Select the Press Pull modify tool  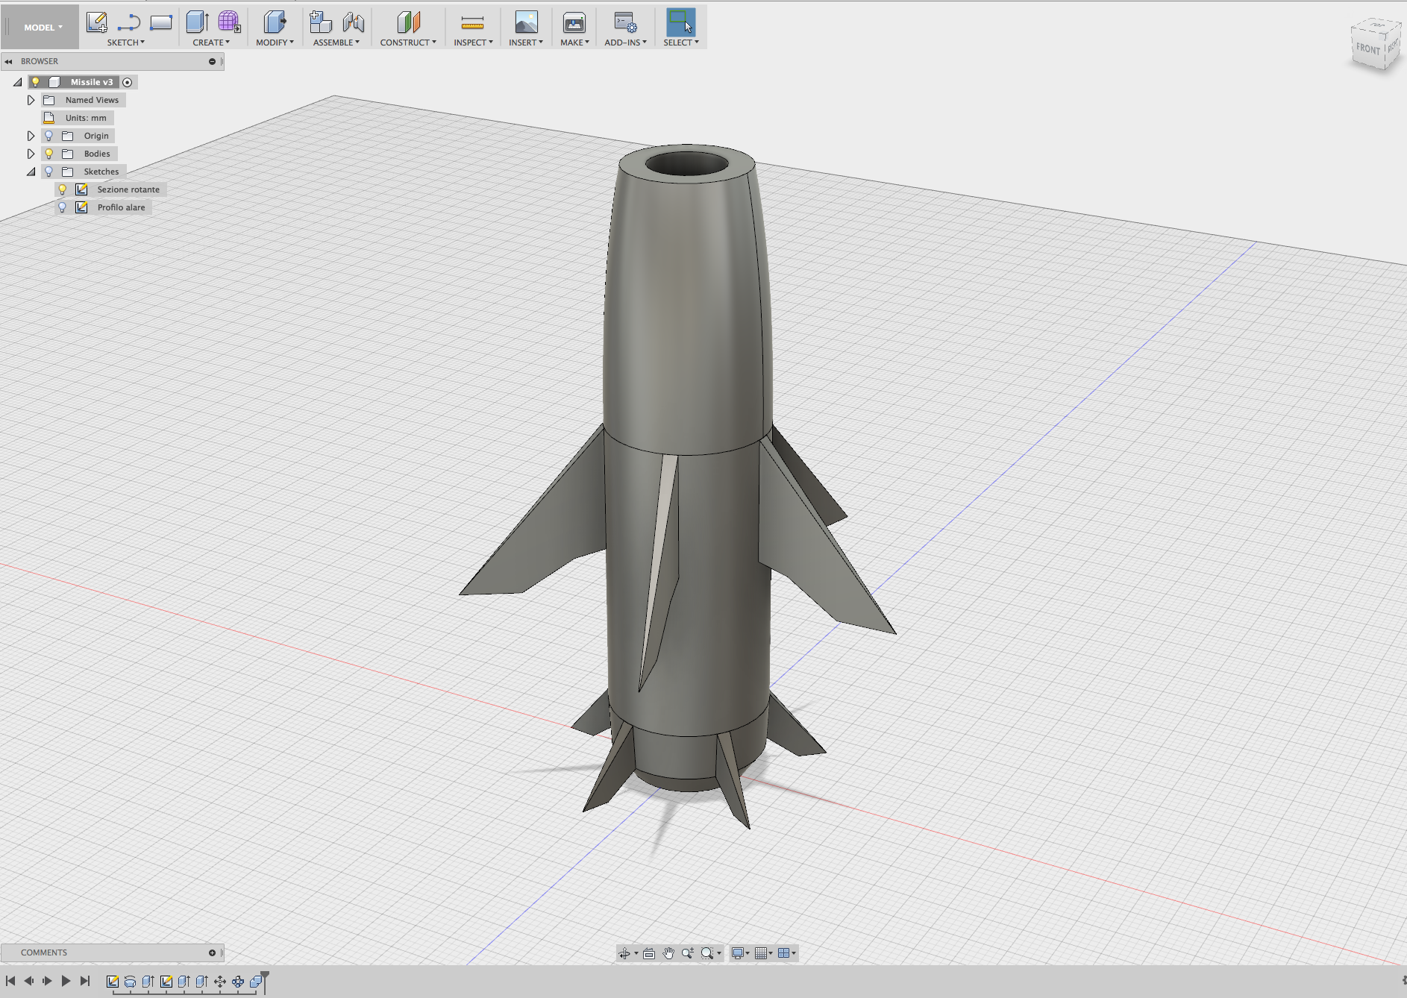[275, 22]
